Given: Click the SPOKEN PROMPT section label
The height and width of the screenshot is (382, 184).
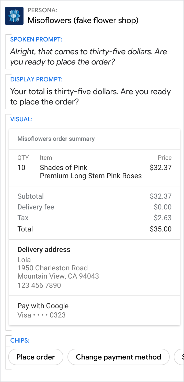Looking at the screenshot, I should coord(36,39).
